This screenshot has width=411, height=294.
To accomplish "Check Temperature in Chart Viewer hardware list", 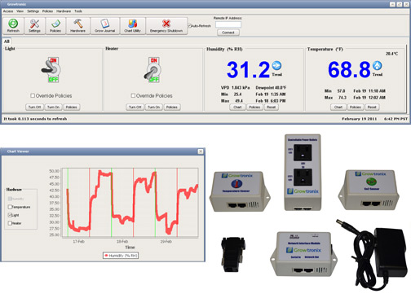I will (x=10, y=207).
